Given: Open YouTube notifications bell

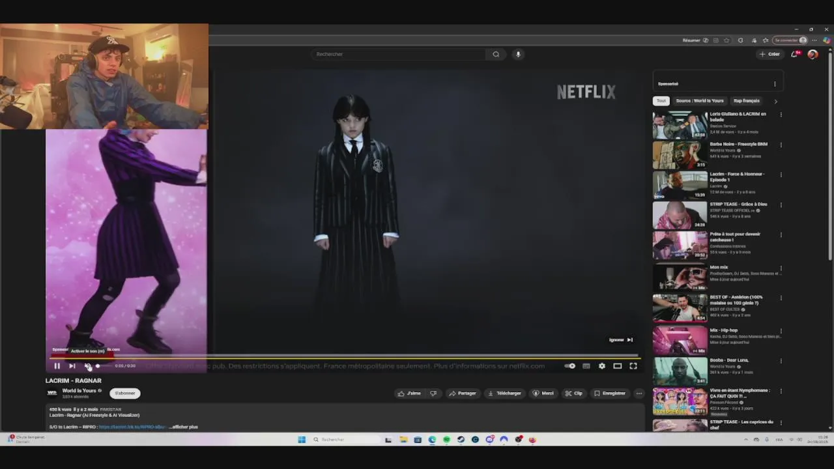Looking at the screenshot, I should click(x=794, y=54).
